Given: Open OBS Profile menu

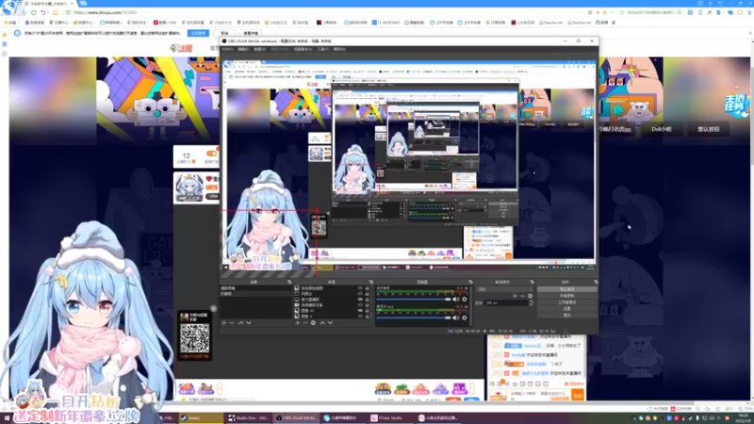Looking at the screenshot, I should pos(279,49).
